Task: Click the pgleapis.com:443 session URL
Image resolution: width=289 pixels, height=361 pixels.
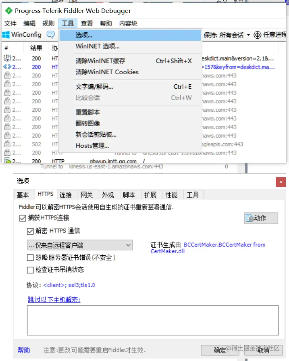Action: click(222, 144)
